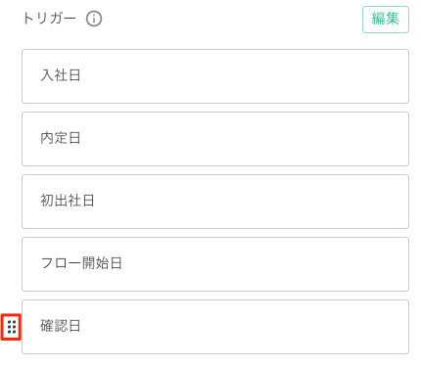Screen dimensions: 421x367
Task: Click the 確認日 text label
Action: [x=61, y=326]
